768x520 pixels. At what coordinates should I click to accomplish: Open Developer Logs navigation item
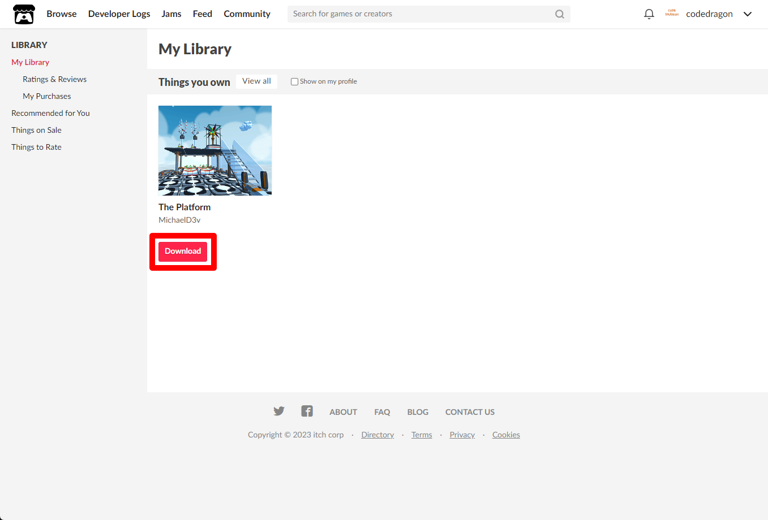point(119,14)
